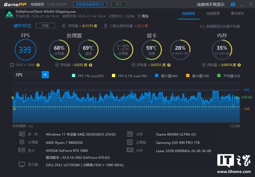Click Samsung SSD 990 PRO 1TB text
This screenshot has height=177, width=255.
[178, 142]
